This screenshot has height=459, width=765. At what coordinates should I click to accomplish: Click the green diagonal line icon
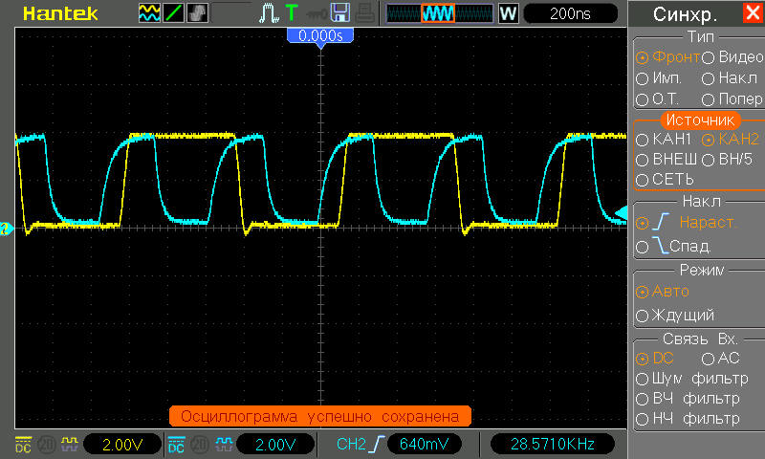pos(174,13)
